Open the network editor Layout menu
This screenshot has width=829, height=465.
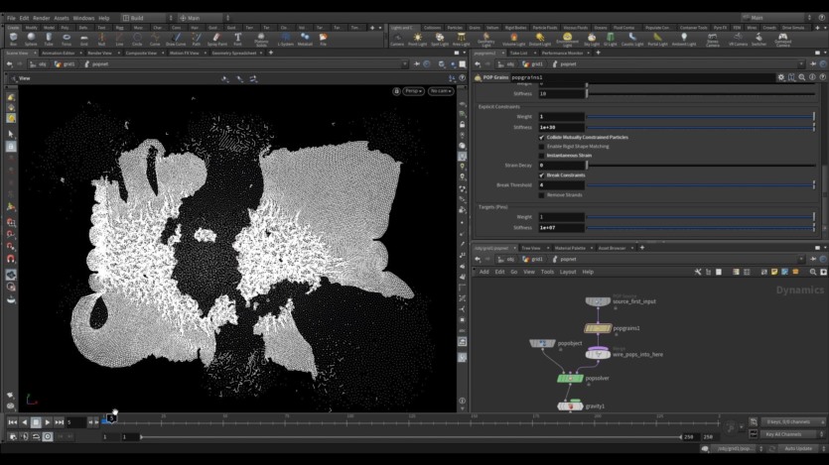pos(567,272)
